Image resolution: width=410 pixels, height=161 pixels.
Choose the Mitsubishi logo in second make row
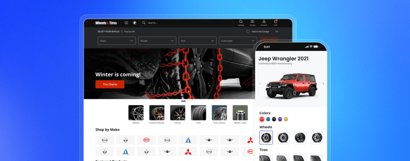point(188,152)
